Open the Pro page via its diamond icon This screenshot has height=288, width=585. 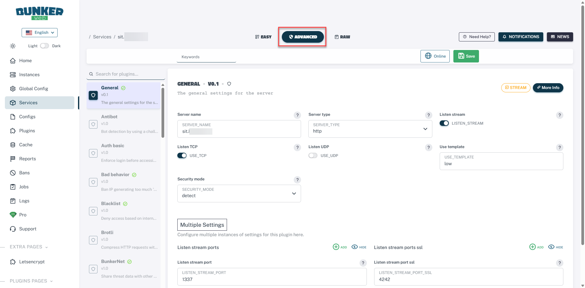(13, 215)
